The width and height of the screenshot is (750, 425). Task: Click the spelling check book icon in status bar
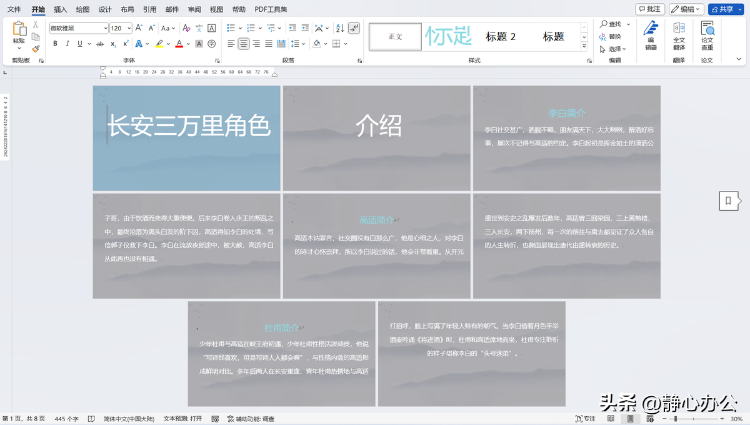91,419
